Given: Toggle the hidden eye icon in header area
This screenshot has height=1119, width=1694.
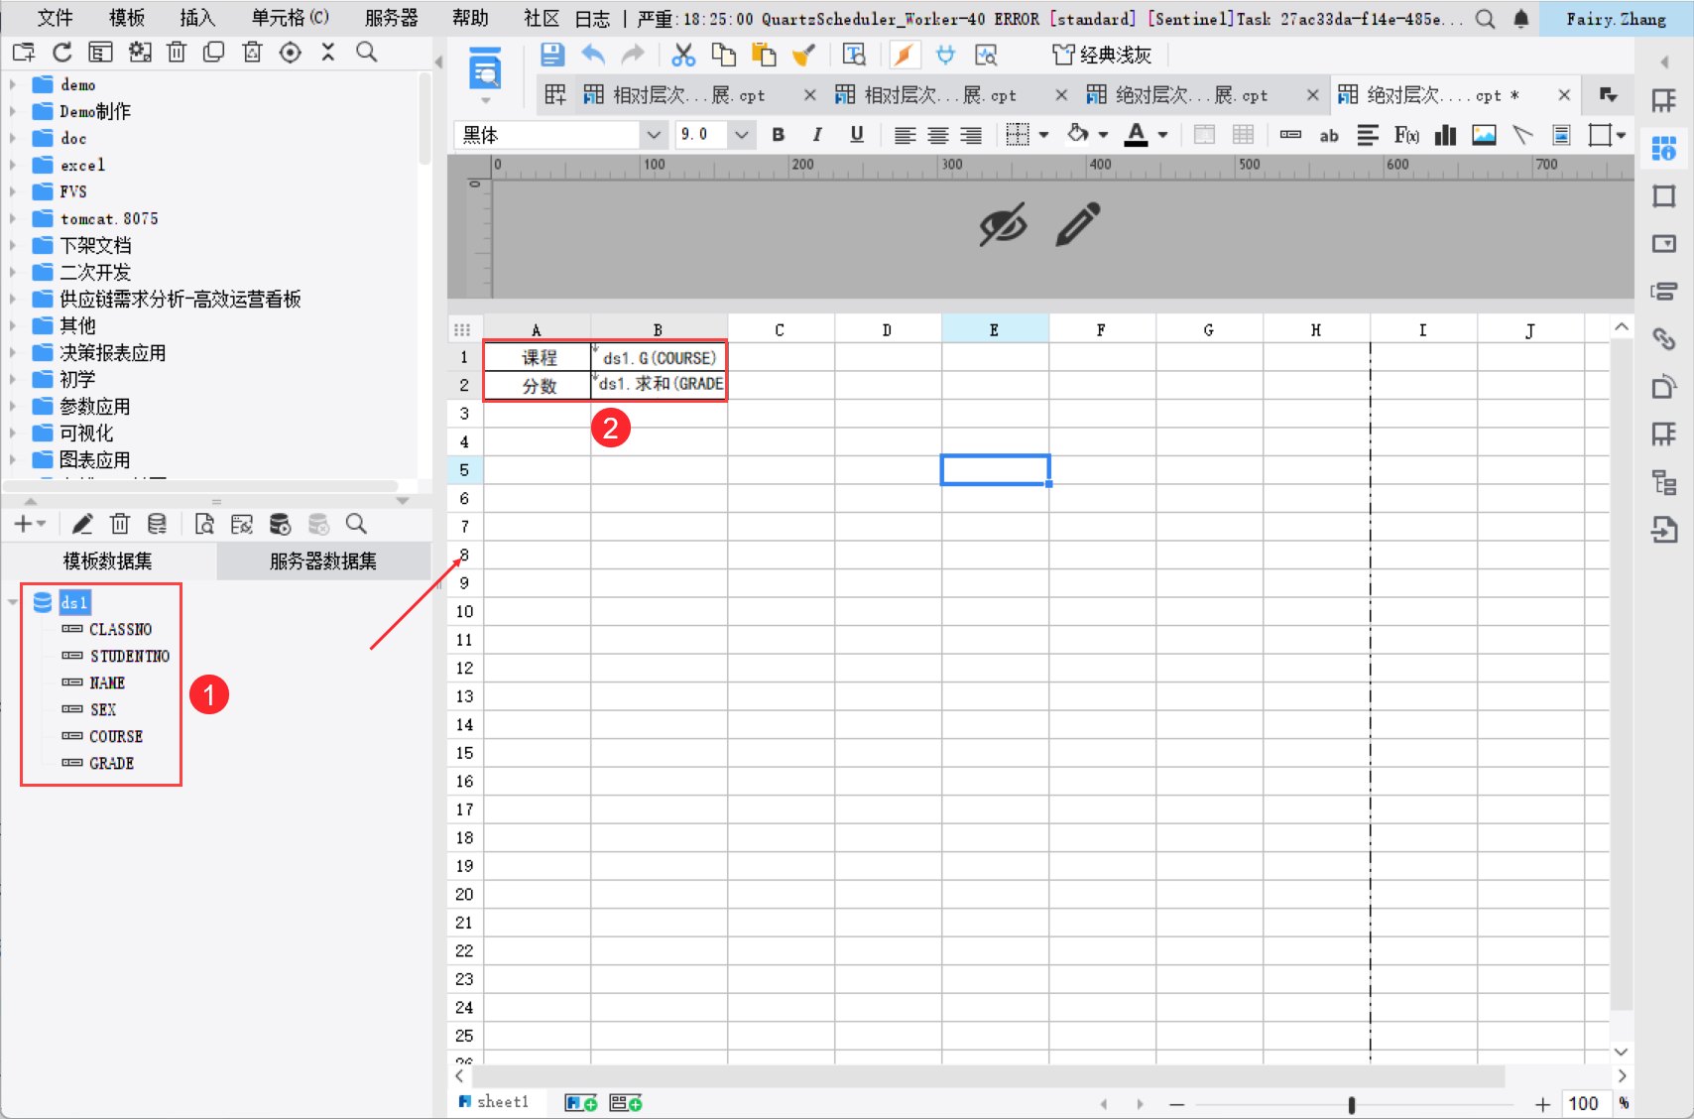Looking at the screenshot, I should pyautogui.click(x=1003, y=225).
